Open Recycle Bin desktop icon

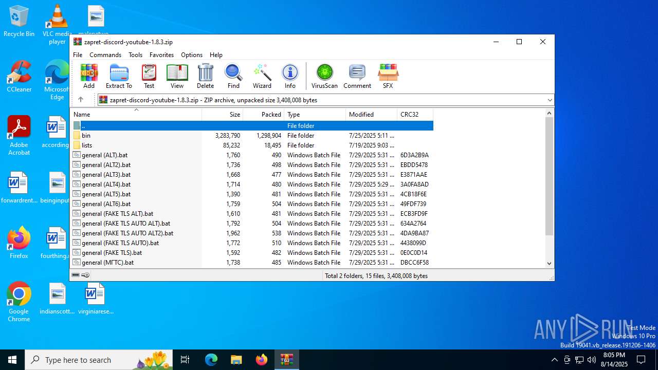pos(19,21)
